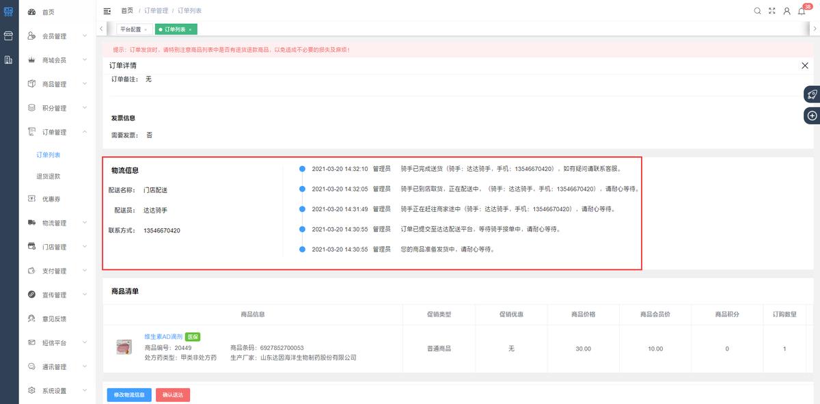This screenshot has height=404, width=820.
Task: Expand the 商城会员 submenu chevron
Action: point(85,59)
